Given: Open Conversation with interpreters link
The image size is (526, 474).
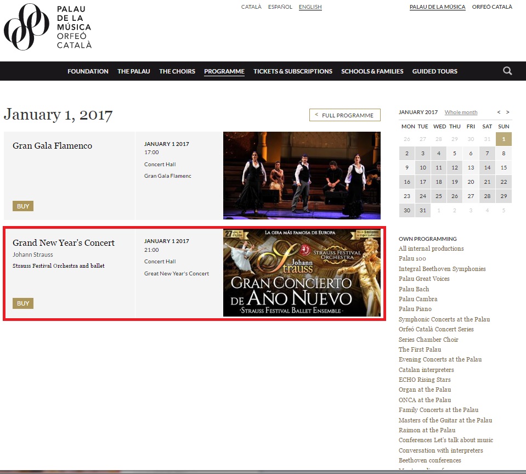Looking at the screenshot, I should (x=441, y=450).
